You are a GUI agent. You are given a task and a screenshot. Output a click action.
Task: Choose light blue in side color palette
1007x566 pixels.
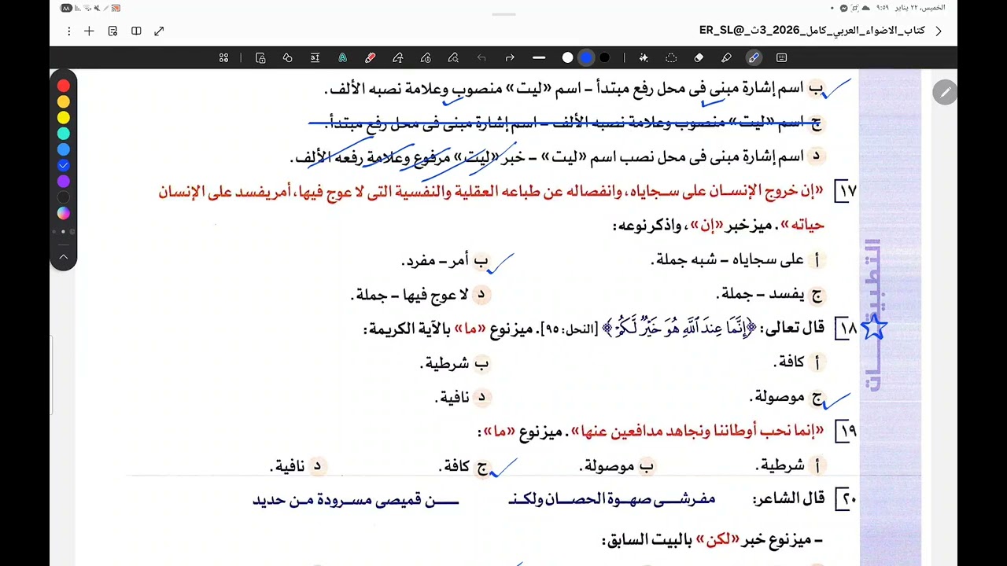[64, 149]
